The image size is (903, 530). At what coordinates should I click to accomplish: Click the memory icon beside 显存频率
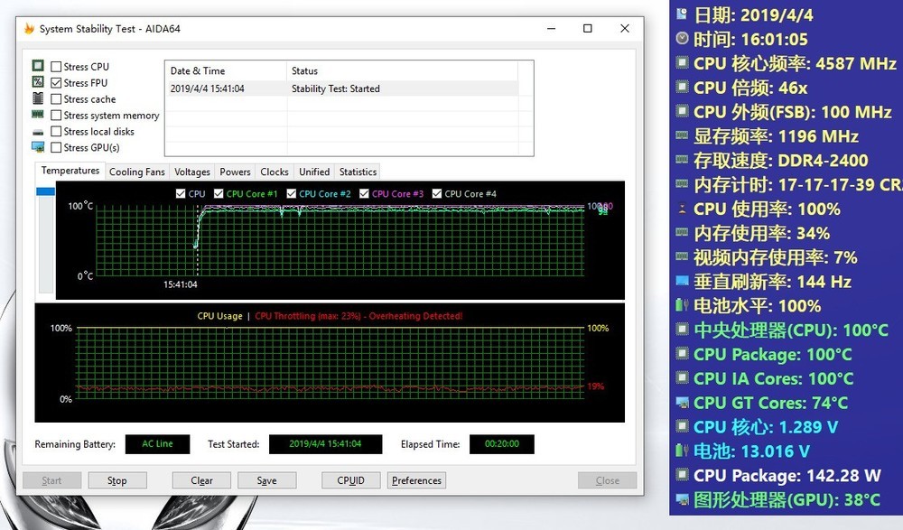682,135
